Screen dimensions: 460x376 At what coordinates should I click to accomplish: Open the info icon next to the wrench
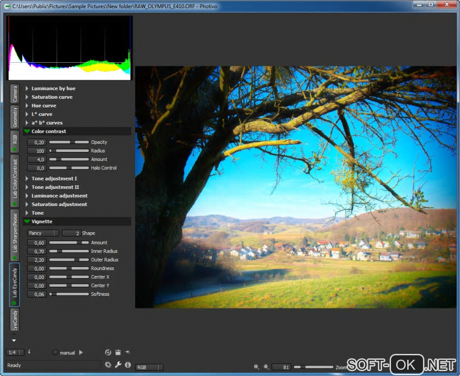128,365
